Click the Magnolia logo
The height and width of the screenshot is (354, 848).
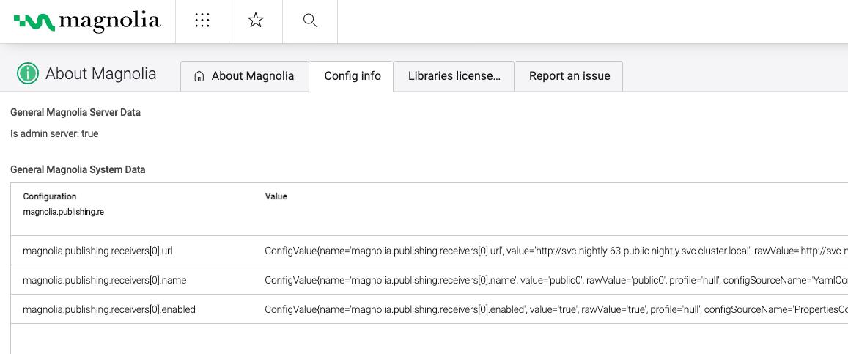click(86, 21)
